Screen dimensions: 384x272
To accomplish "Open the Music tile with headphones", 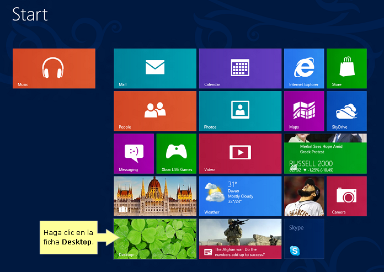I will (x=54, y=68).
